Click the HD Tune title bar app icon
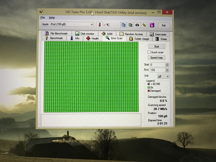 click(41, 12)
